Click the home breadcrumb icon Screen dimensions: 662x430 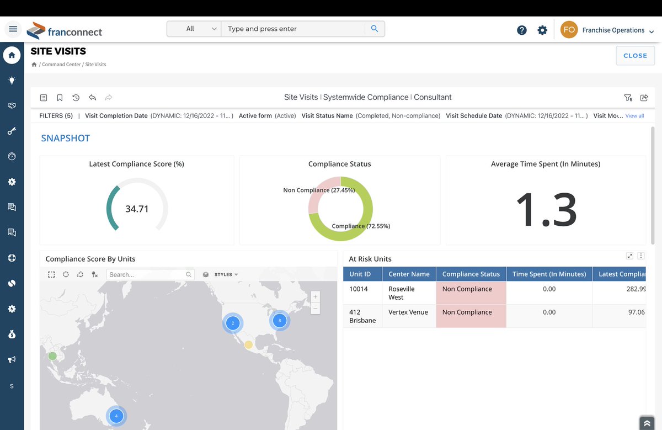coord(34,65)
